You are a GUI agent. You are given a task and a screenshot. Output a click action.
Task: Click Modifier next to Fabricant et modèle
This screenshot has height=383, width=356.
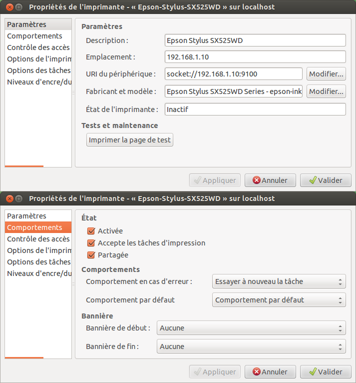326,91
